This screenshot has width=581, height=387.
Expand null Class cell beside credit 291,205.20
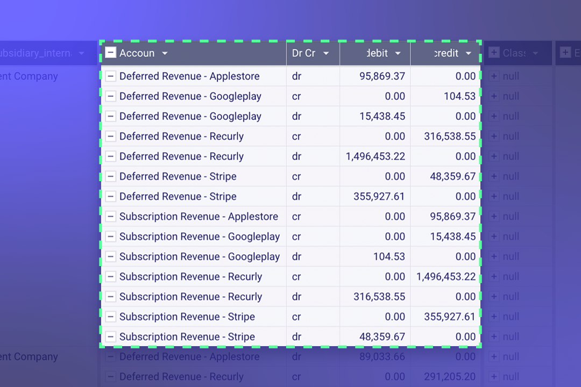click(494, 377)
